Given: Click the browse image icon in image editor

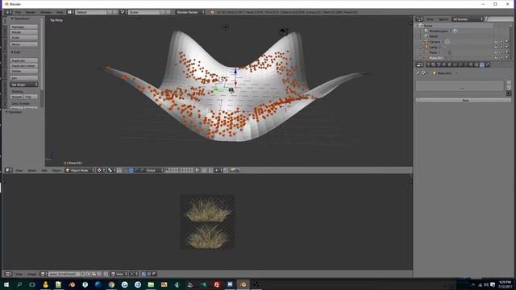Looking at the screenshot, I should pyautogui.click(x=44, y=274).
